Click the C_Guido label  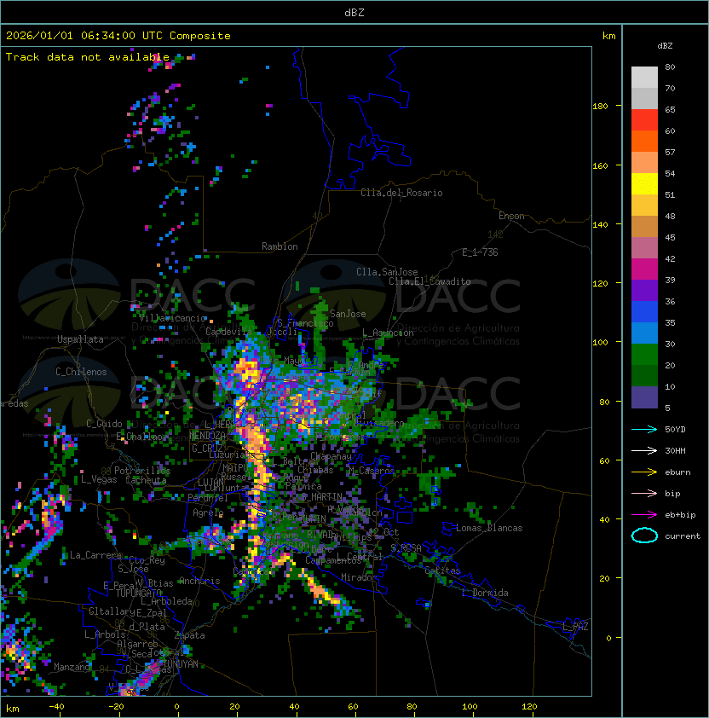(104, 424)
